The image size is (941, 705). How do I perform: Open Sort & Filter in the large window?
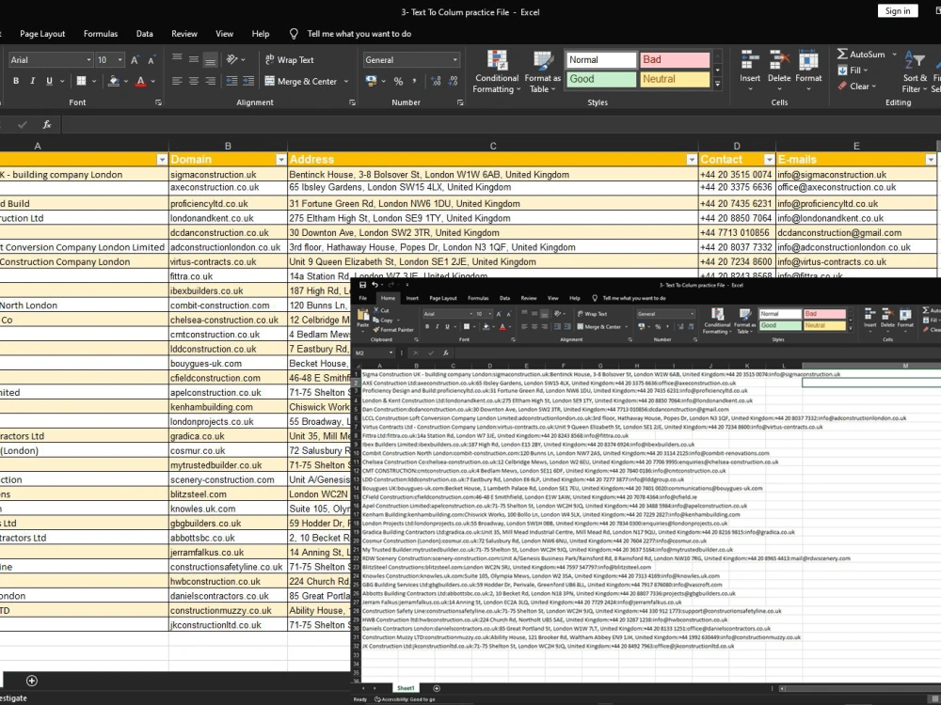(x=915, y=70)
